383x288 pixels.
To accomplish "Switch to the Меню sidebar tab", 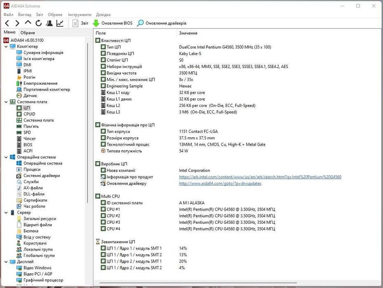I will [9, 32].
